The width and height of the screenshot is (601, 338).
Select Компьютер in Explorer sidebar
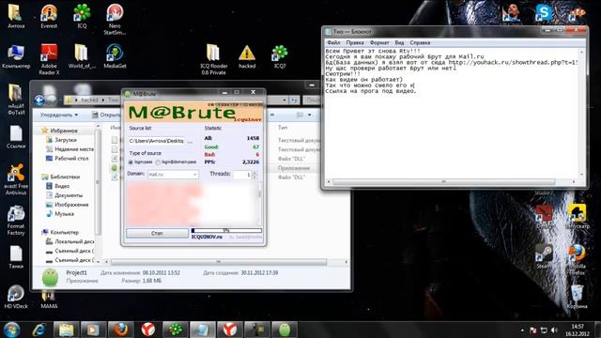pos(65,232)
